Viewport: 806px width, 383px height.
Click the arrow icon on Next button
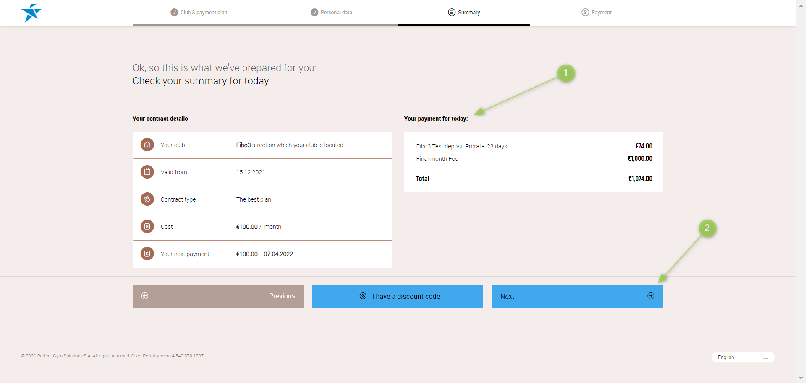[651, 296]
